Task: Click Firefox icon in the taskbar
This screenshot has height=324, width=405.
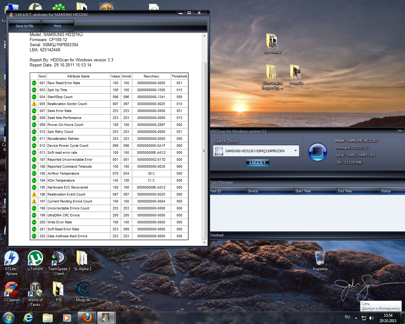Action: tap(87, 317)
